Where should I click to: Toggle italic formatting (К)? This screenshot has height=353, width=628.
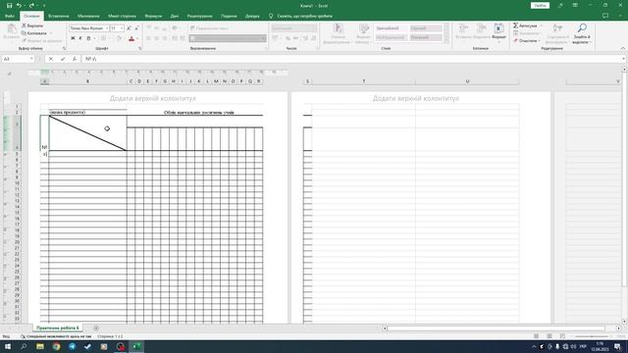coord(80,38)
